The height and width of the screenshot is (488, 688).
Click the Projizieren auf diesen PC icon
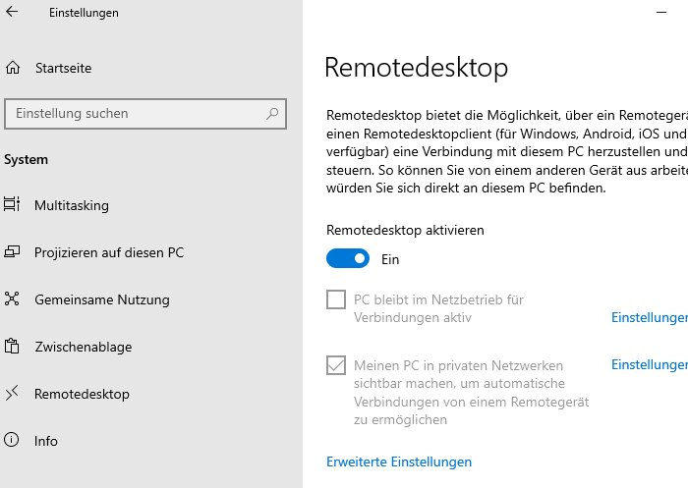pos(12,251)
